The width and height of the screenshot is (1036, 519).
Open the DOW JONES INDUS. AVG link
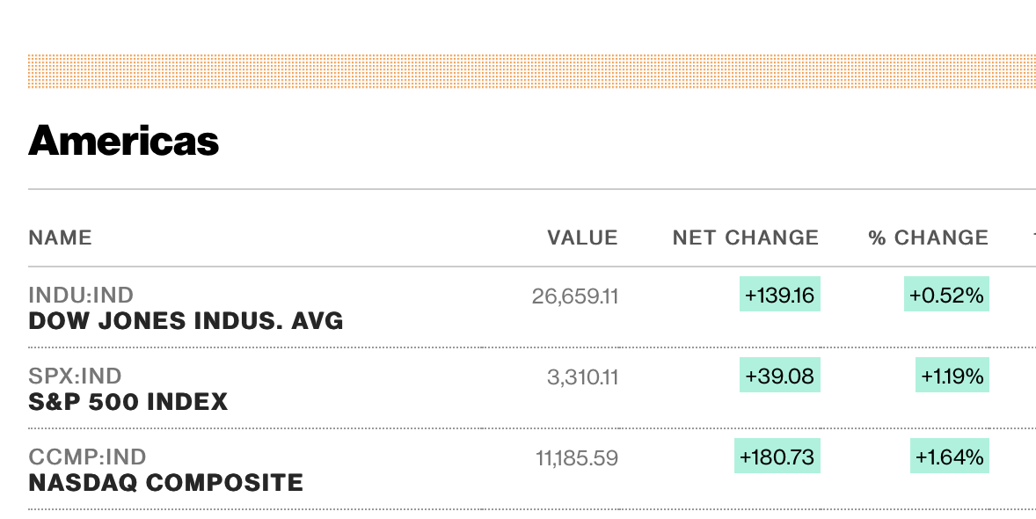(186, 321)
